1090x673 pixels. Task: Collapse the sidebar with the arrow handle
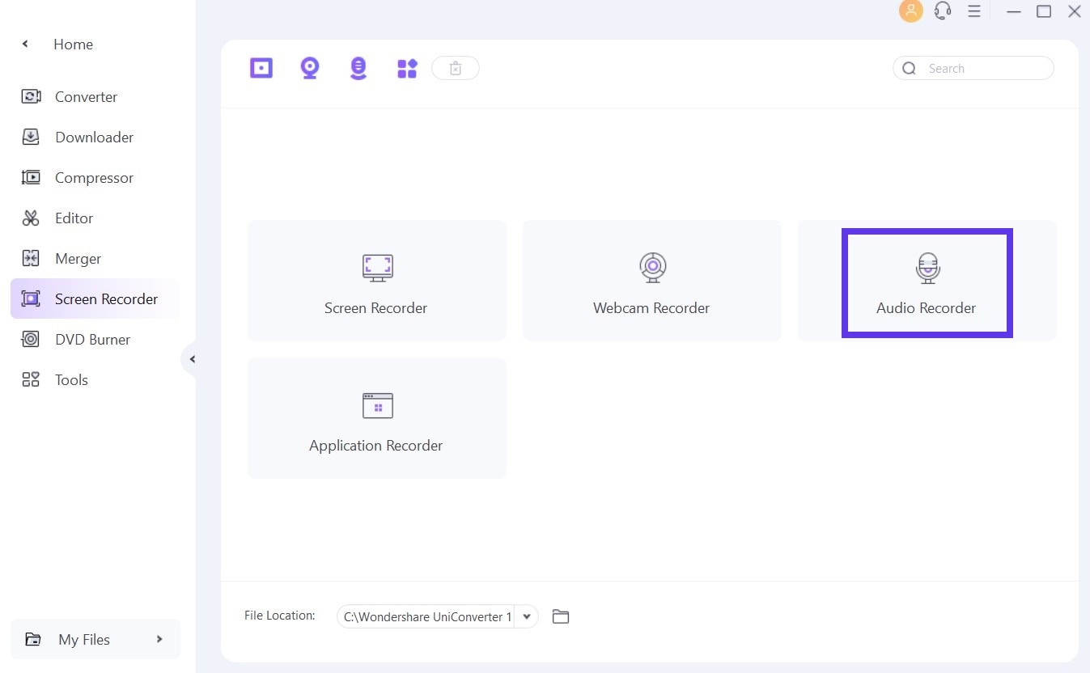pos(191,359)
